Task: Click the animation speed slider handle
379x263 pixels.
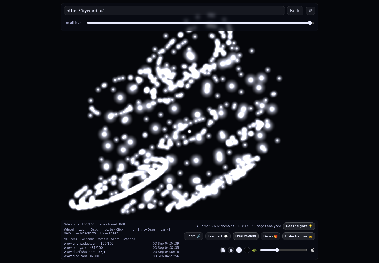Action: [x=277, y=250]
